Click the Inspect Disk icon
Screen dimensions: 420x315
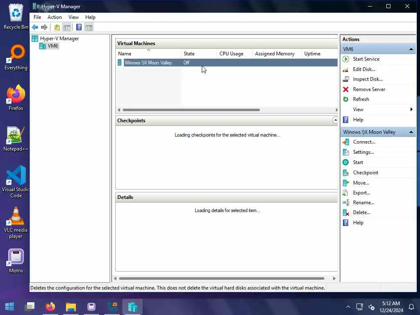pyautogui.click(x=345, y=79)
